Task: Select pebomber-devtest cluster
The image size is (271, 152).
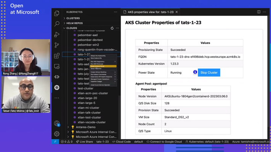Action: click(x=90, y=40)
